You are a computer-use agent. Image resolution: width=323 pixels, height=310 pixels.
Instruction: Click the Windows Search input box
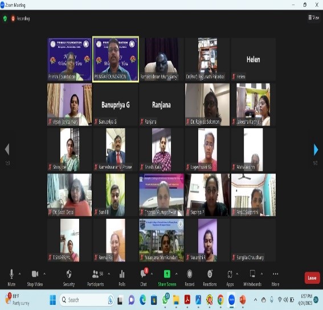(x=87, y=300)
